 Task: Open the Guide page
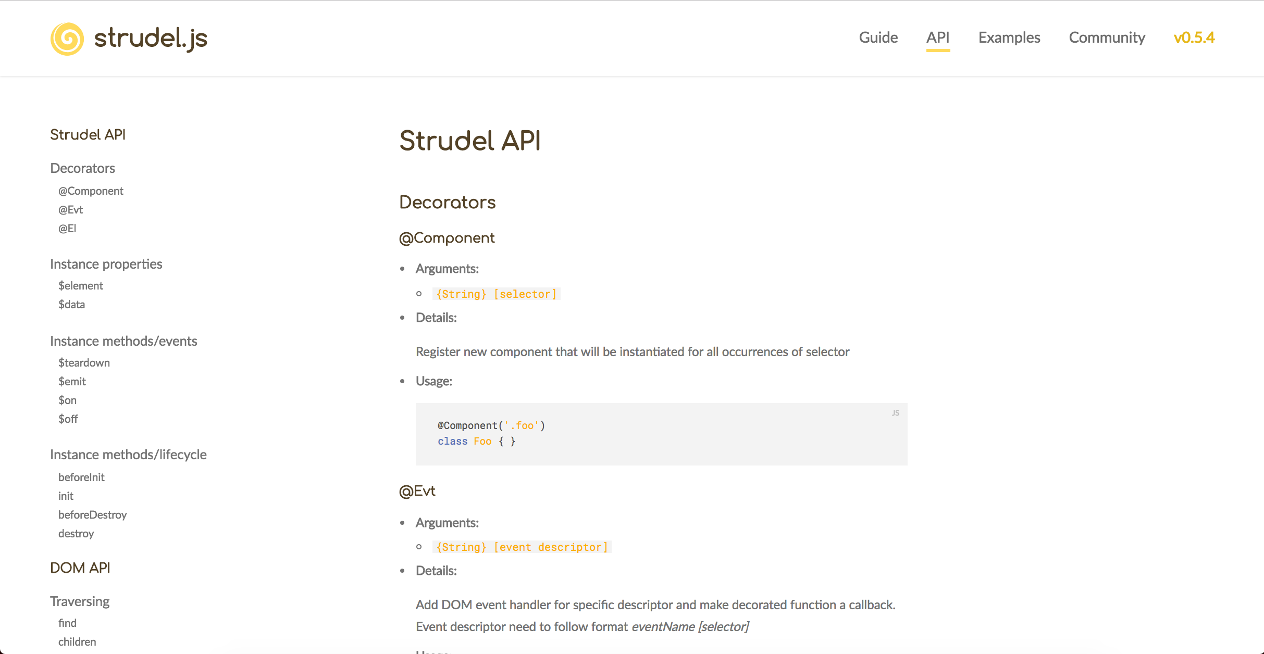(x=878, y=37)
